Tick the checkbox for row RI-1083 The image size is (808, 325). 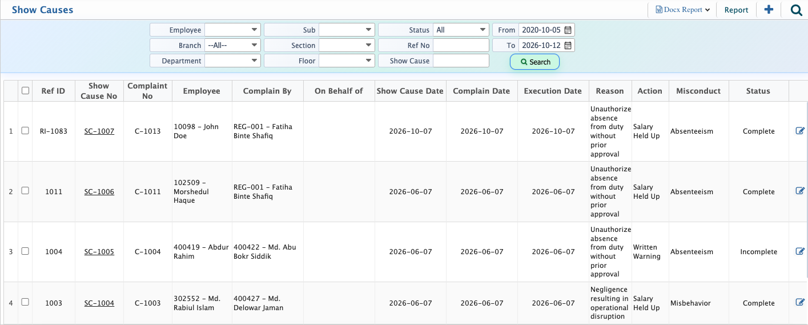pos(25,131)
